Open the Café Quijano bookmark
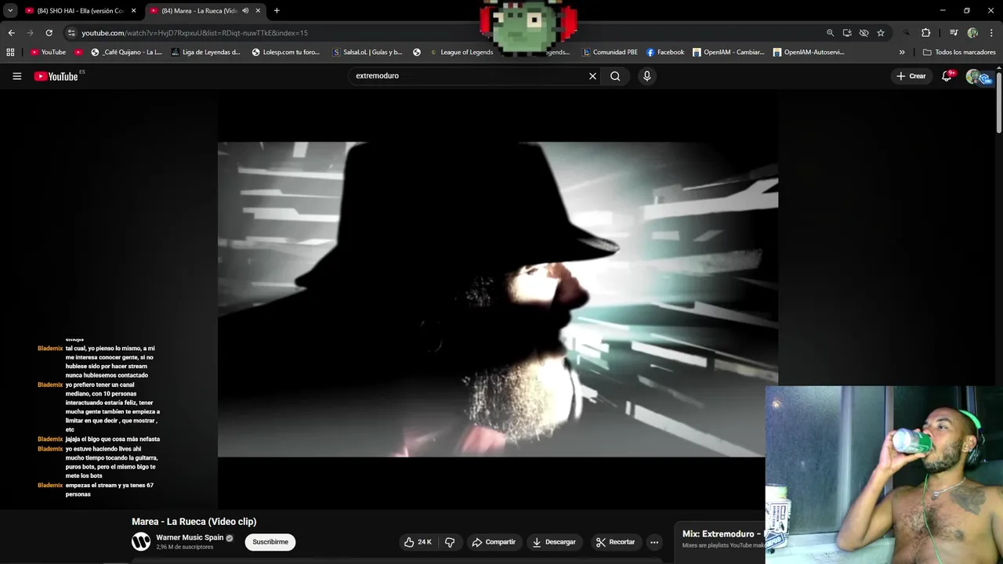 coord(126,52)
